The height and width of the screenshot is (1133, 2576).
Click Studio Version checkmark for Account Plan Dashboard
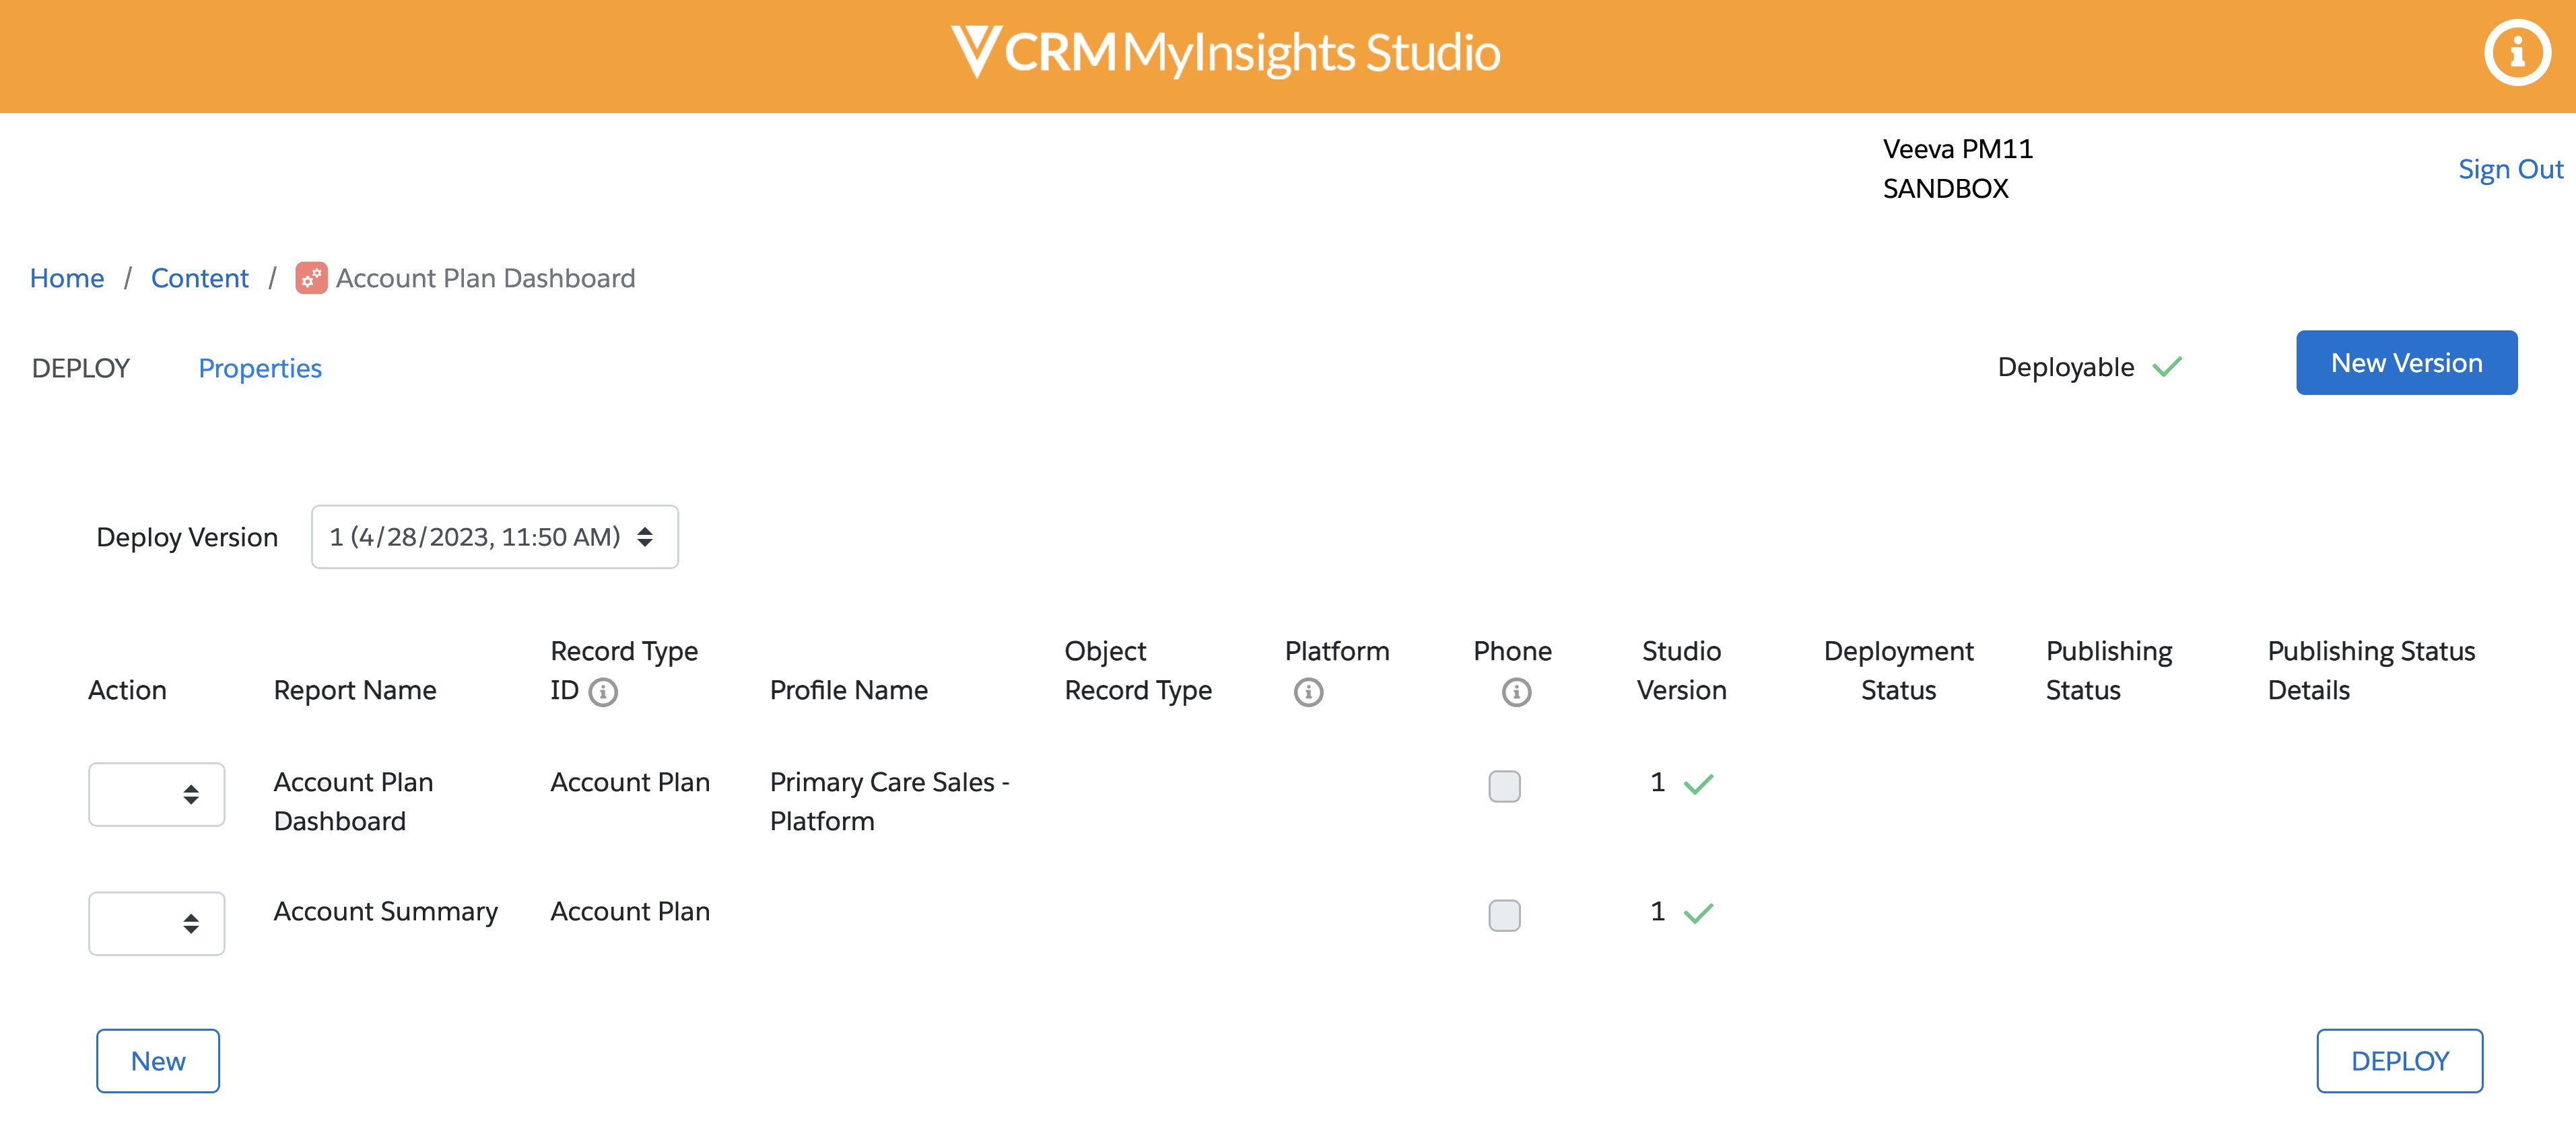(x=1698, y=784)
